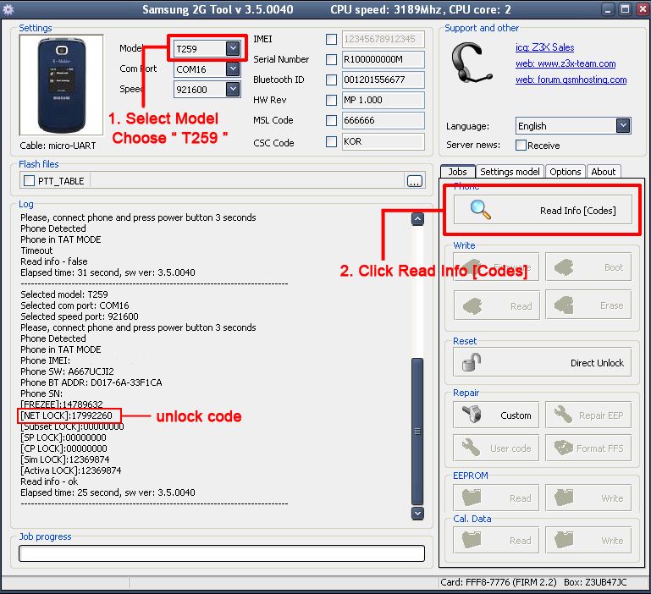Click the Boot button in Write group
Screen dimensions: 651x594
[588, 267]
